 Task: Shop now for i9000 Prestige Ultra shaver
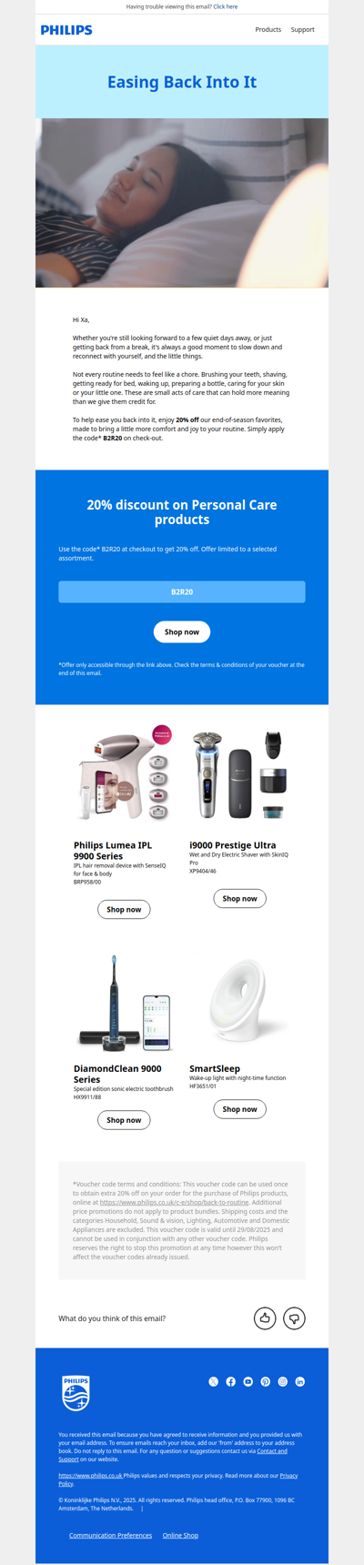click(x=240, y=898)
